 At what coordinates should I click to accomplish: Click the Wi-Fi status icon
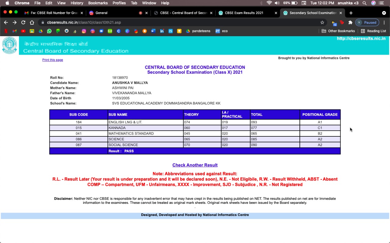click(269, 3)
